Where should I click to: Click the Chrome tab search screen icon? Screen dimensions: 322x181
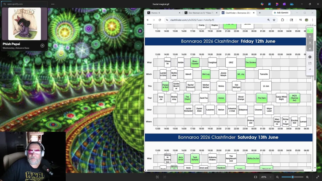click(x=291, y=20)
